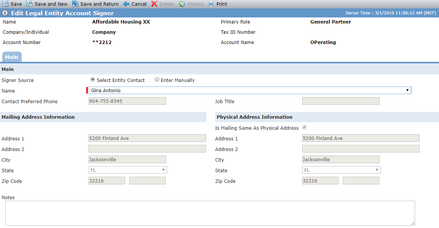Click the Contact Preferred Phone field
The height and width of the screenshot is (228, 439).
(x=127, y=101)
